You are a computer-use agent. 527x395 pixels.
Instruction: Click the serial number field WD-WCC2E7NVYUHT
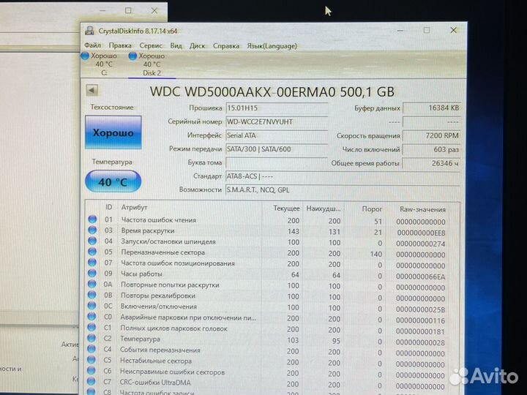tap(277, 121)
